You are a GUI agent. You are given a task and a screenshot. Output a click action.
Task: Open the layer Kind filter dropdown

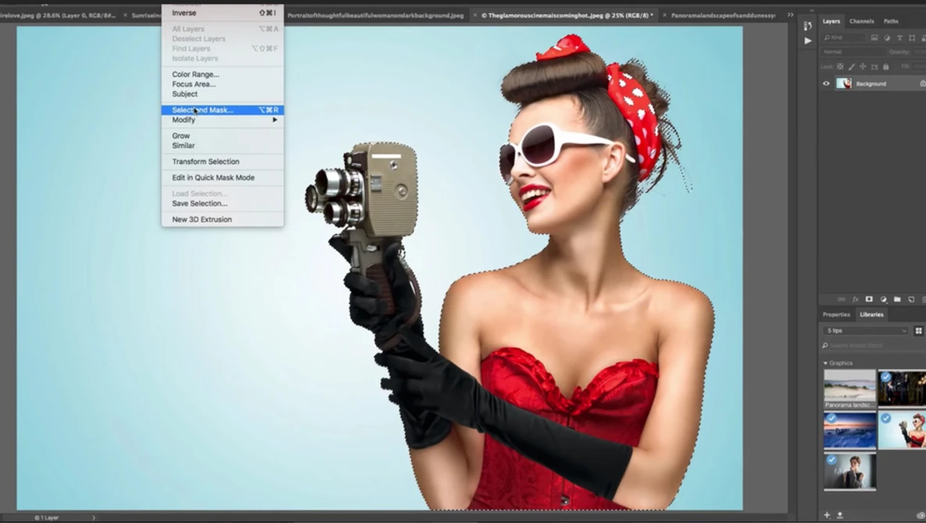pos(844,37)
